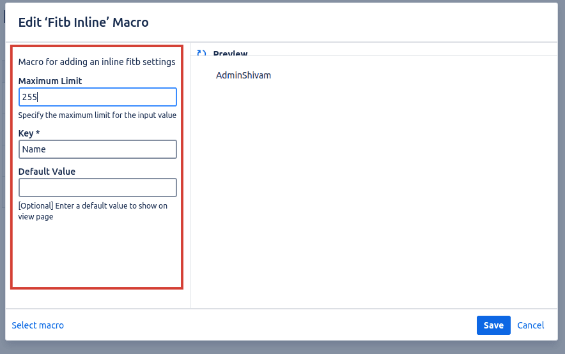Click the Preview heading label
The width and height of the screenshot is (565, 354).
click(x=230, y=54)
